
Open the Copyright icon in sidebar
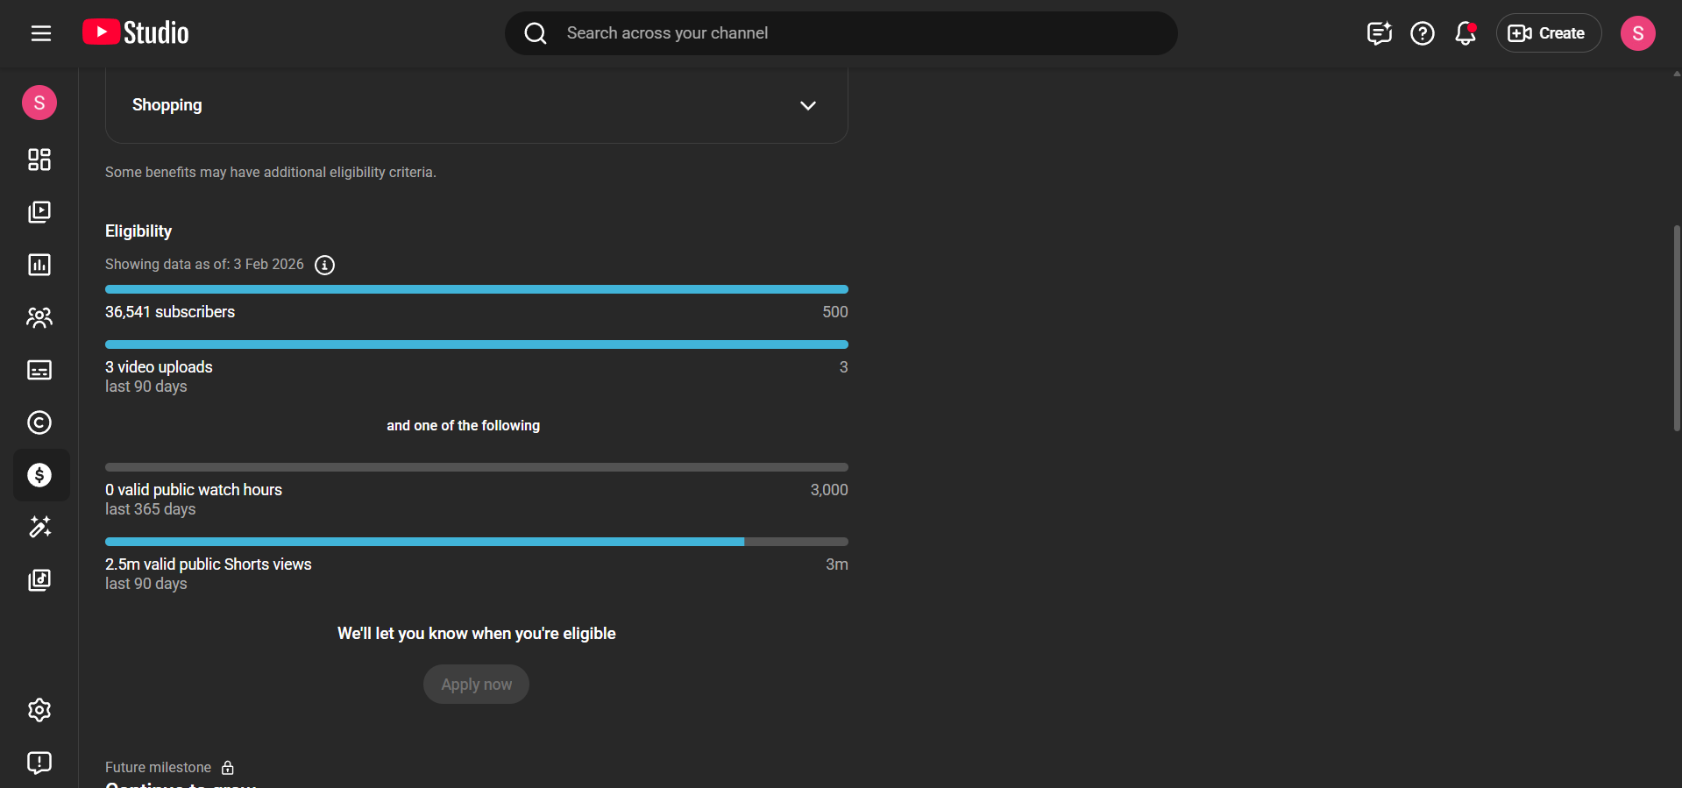coord(39,422)
